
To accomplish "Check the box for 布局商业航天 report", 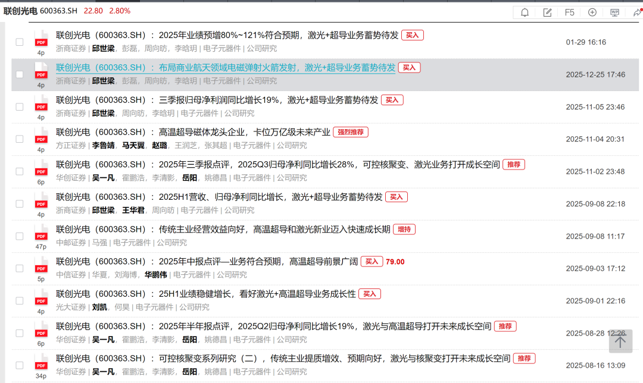I will [19, 74].
